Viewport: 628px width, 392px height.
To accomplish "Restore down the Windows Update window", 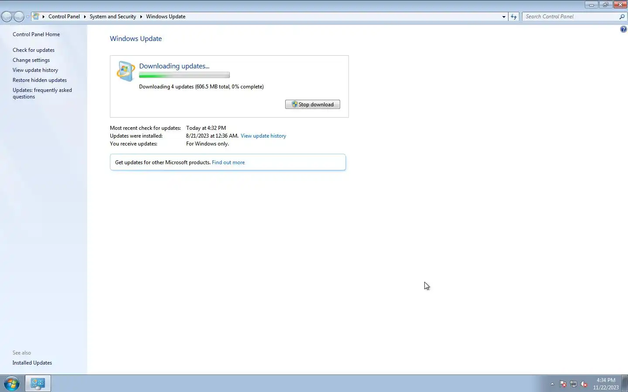I will tap(605, 5).
